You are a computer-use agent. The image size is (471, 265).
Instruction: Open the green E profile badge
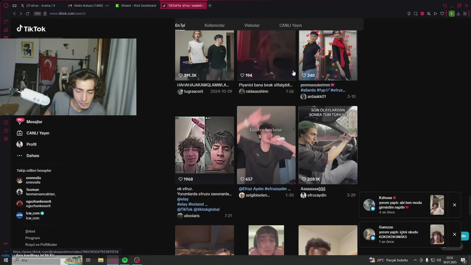[x=451, y=14]
